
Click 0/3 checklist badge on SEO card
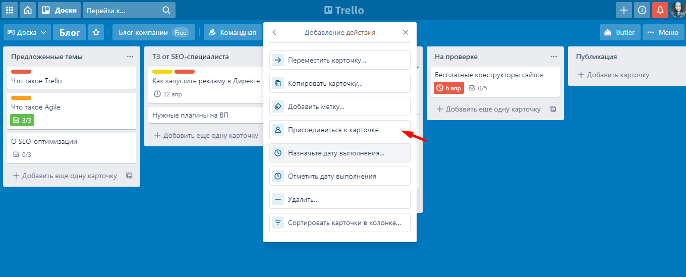[22, 155]
